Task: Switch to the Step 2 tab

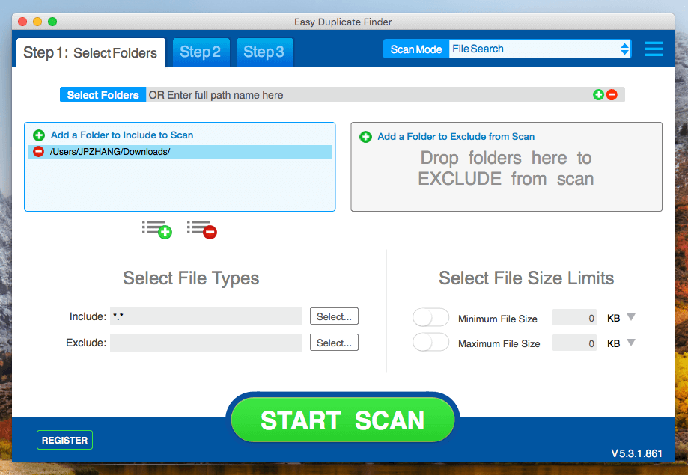Action: (201, 52)
